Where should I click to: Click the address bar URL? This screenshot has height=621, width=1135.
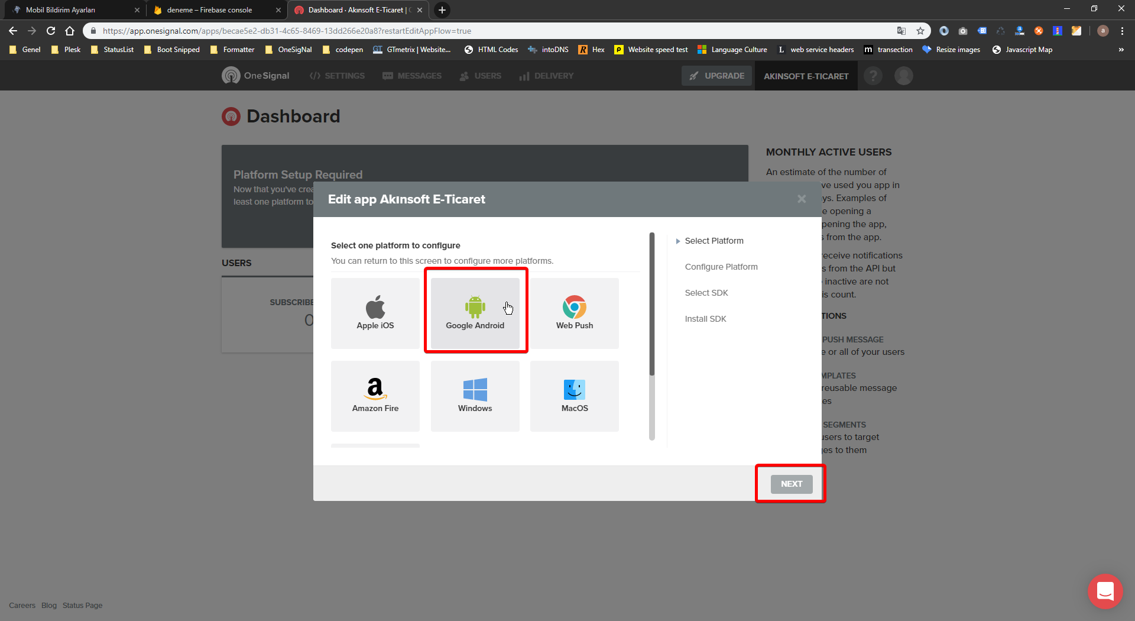287,31
